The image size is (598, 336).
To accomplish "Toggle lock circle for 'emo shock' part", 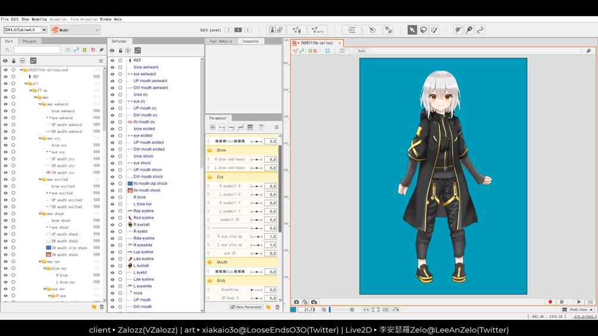I will 13,213.
